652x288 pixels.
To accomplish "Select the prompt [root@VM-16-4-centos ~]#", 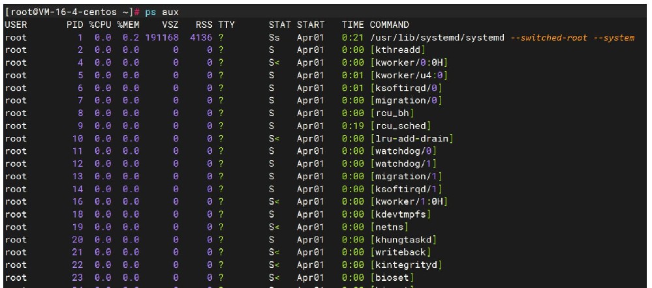I will tap(72, 12).
